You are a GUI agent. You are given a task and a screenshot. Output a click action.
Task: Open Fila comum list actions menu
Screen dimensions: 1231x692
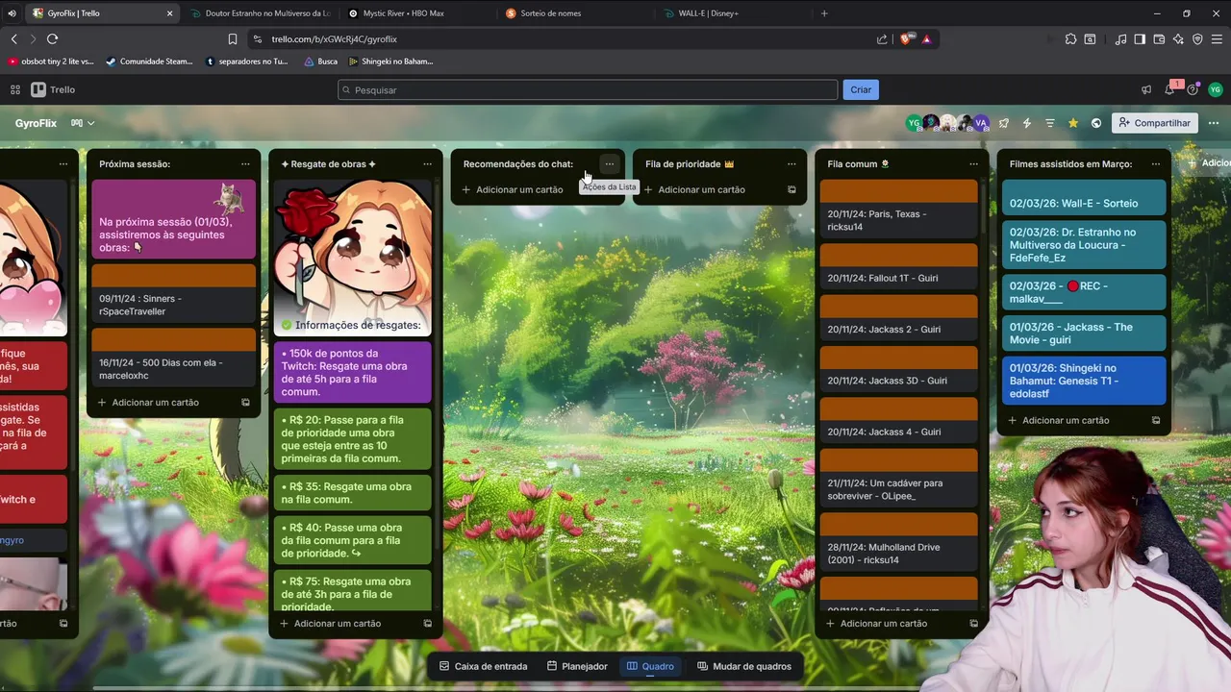coord(973,164)
